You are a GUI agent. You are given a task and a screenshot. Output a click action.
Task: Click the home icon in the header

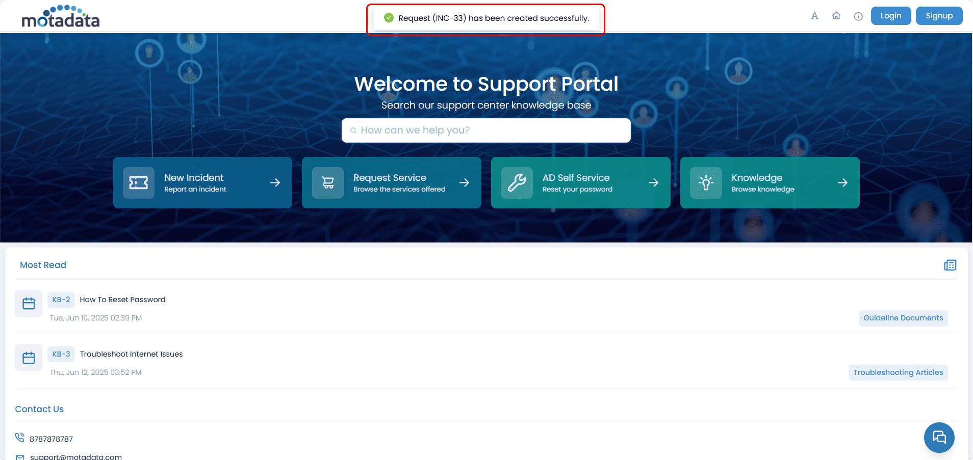pyautogui.click(x=836, y=16)
